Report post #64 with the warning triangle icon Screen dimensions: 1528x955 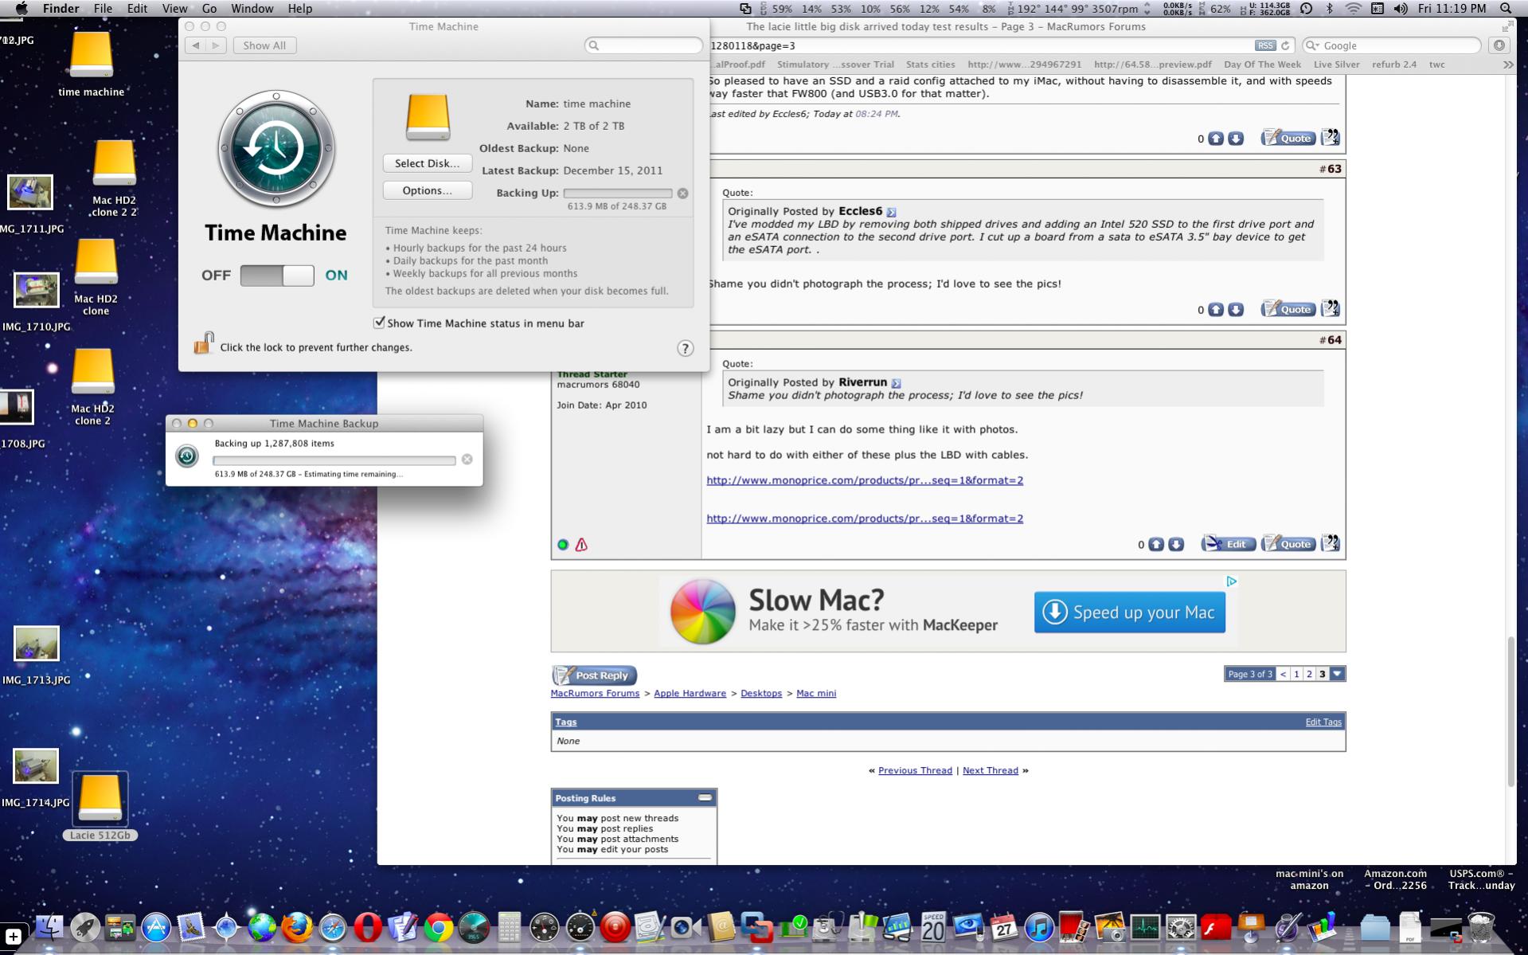[x=581, y=545]
